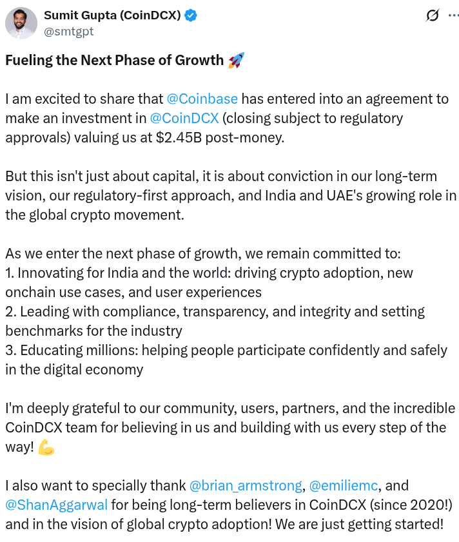Viewport: 459px width, 542px height.
Task: Open the @ShanAggarwal mention link
Action: pyautogui.click(x=57, y=505)
